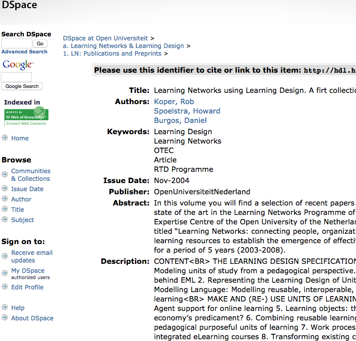Viewport: 356px width, 341px height.
Task: Focus the Search DSpace text field
Action: coord(17,44)
